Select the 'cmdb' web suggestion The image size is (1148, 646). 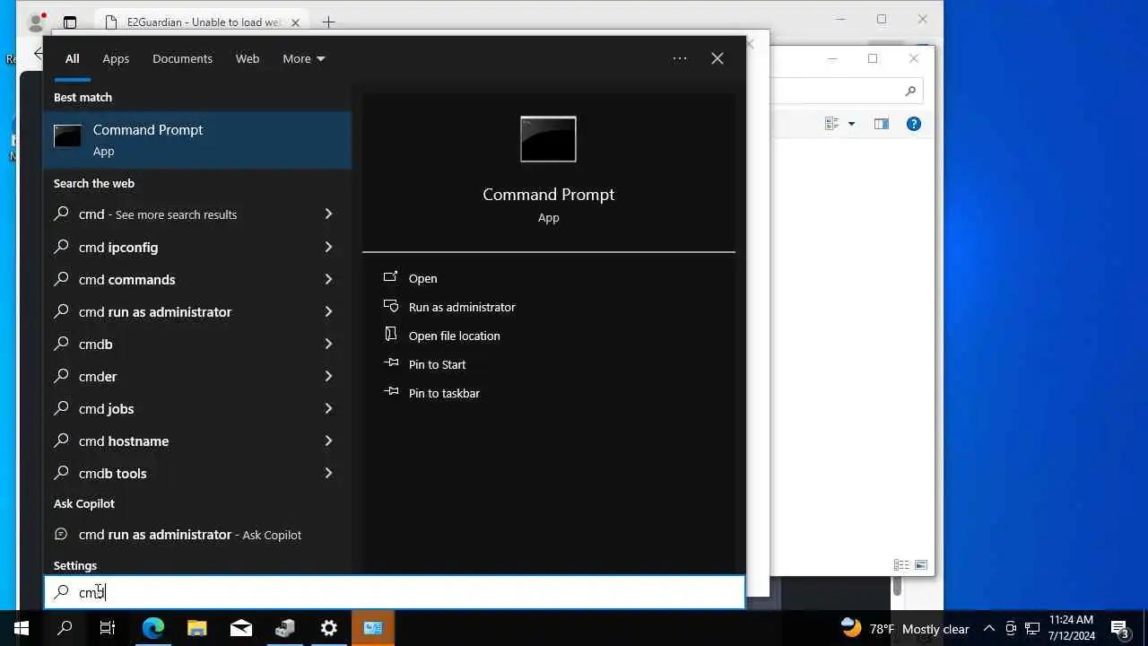[197, 344]
